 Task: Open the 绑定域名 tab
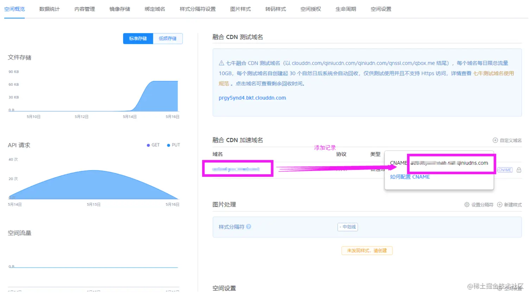155,9
